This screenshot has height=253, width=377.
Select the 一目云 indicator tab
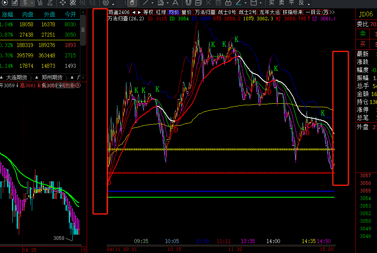[313, 12]
